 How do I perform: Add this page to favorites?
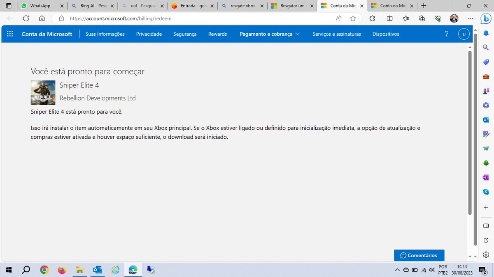[x=353, y=18]
